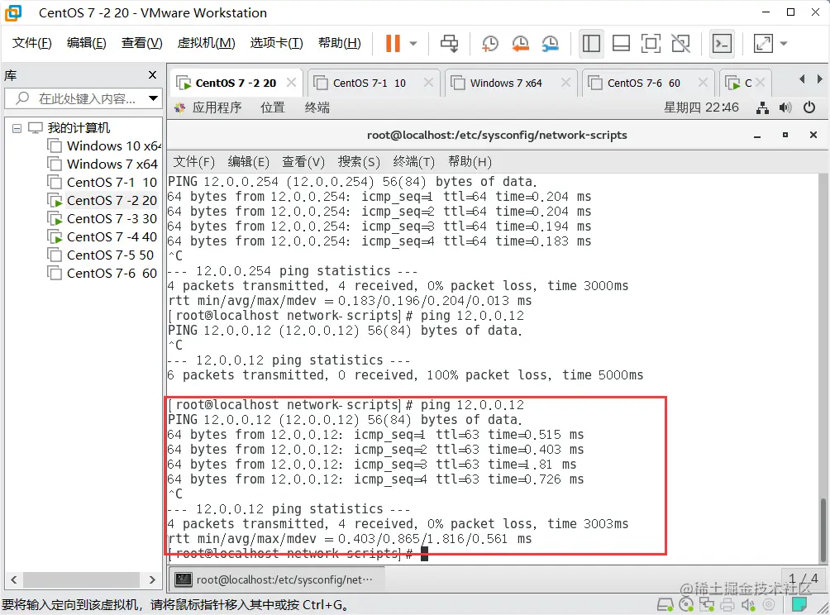Screen dimensions: 830x615
Task: Click 终端 in the GNOME top bar
Action: [x=317, y=107]
